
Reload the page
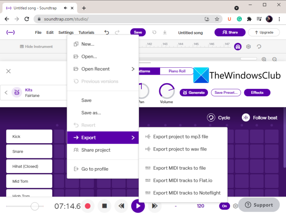(x=27, y=19)
